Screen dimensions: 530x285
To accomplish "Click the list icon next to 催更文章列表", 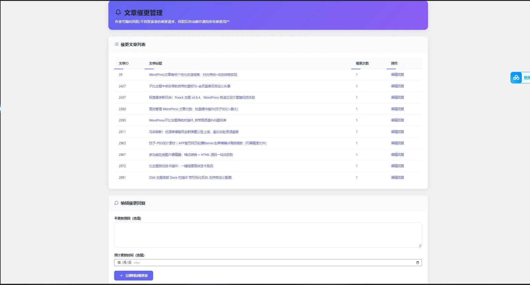I will [116, 44].
